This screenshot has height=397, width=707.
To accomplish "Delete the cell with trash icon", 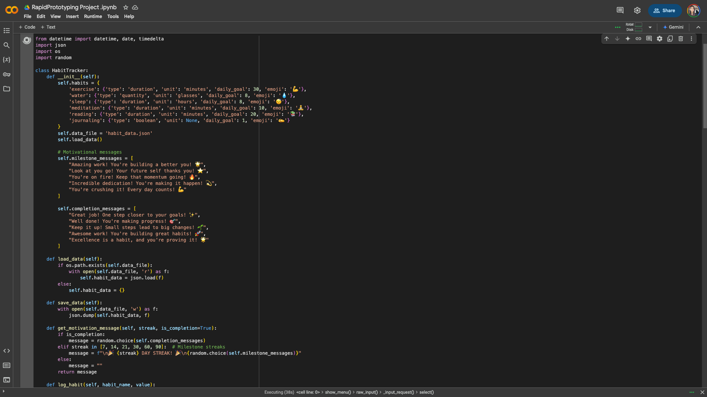I will (681, 39).
